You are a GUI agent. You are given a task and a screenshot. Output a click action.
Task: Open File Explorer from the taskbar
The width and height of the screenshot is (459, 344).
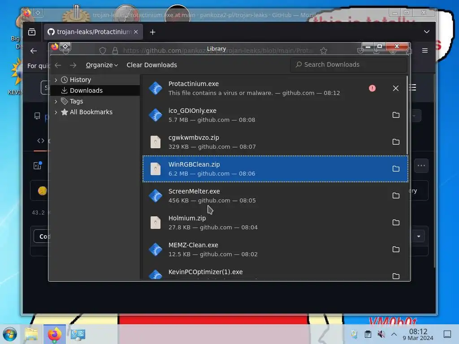pos(32,334)
